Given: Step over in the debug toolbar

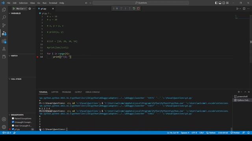Looking at the screenshot, I should coord(121,8).
